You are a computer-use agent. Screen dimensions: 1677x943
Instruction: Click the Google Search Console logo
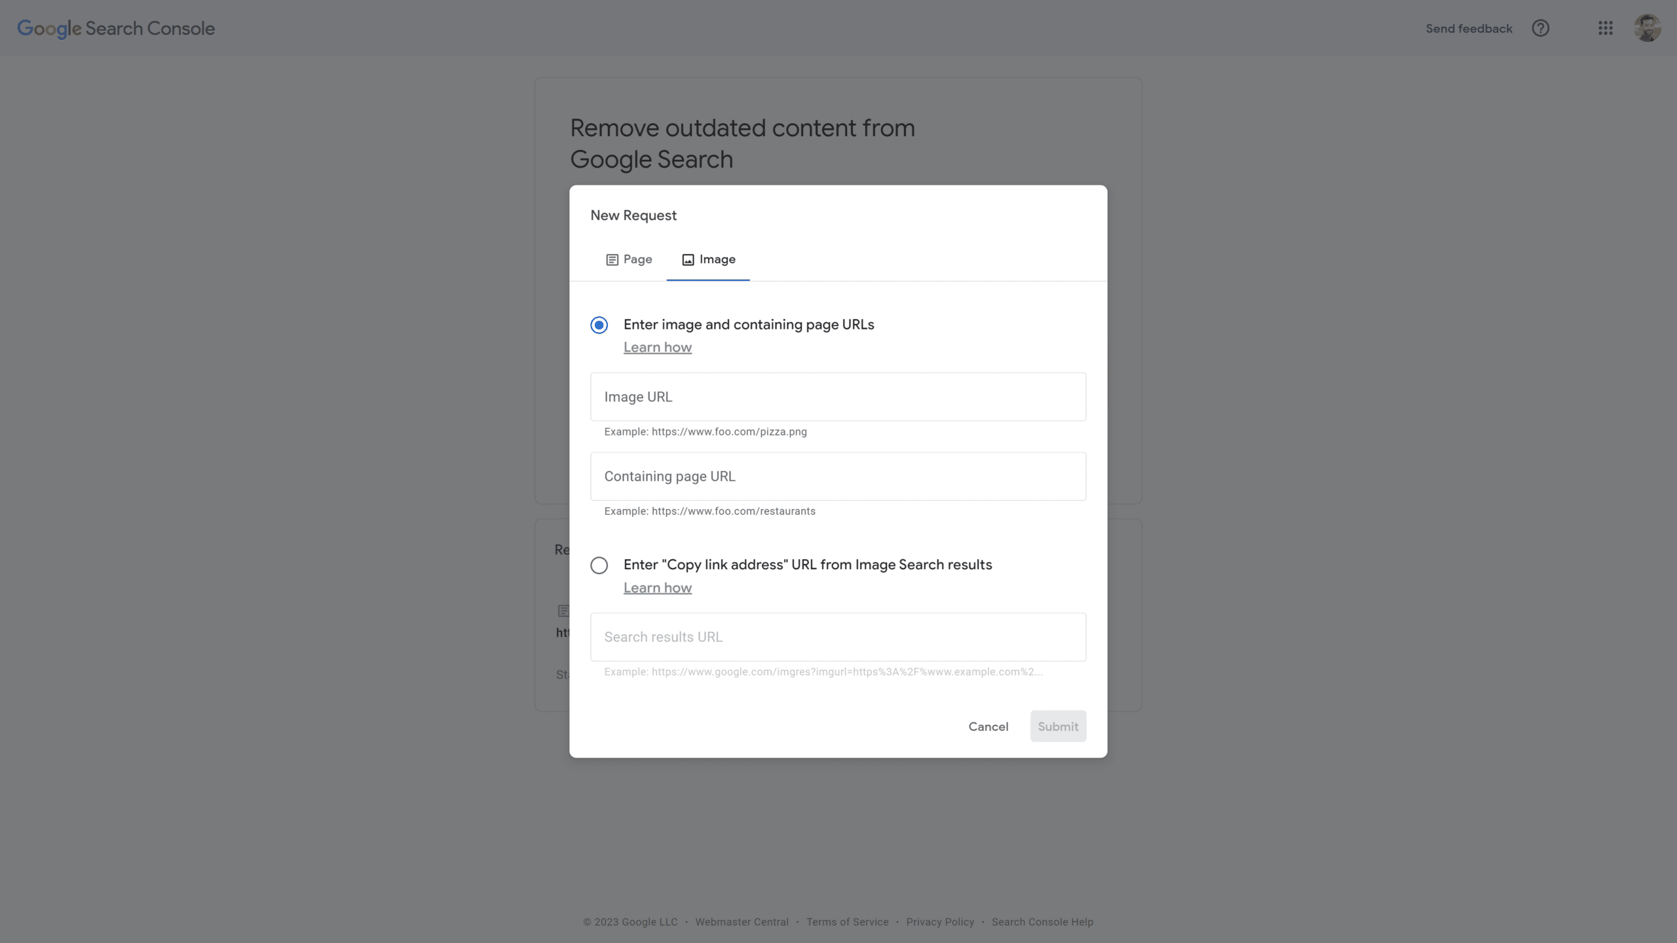point(116,28)
